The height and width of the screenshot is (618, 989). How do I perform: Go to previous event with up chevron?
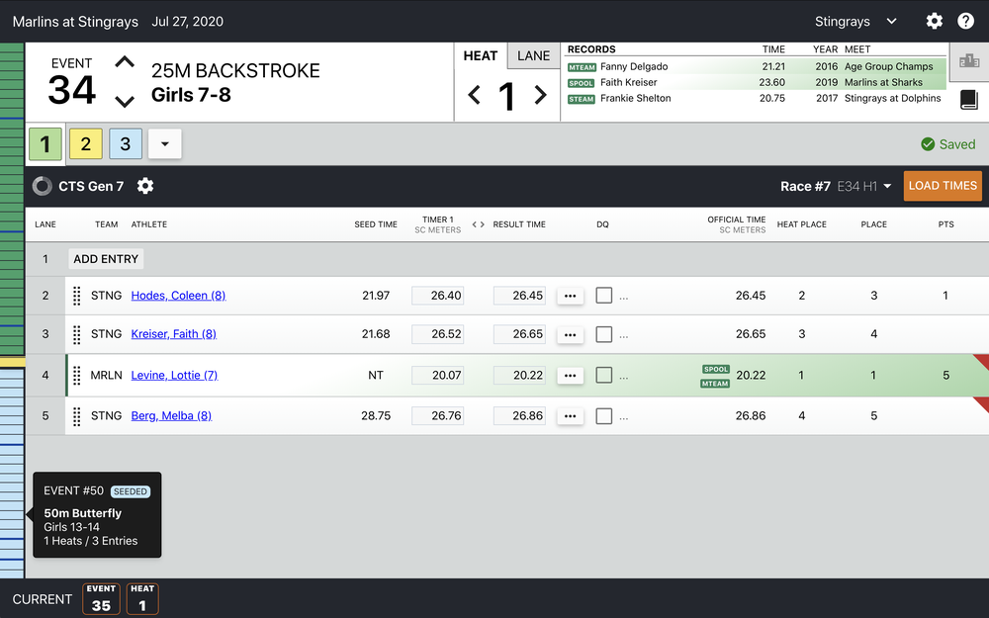tap(125, 61)
